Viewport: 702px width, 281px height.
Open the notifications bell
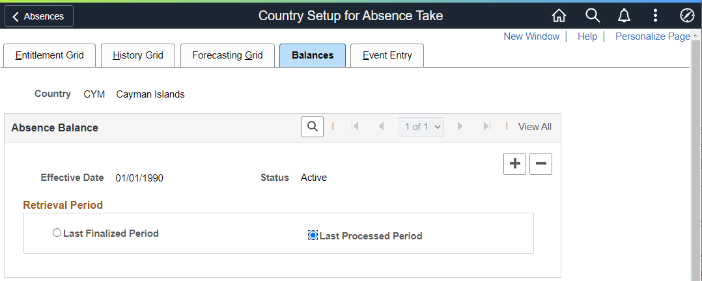tap(624, 16)
